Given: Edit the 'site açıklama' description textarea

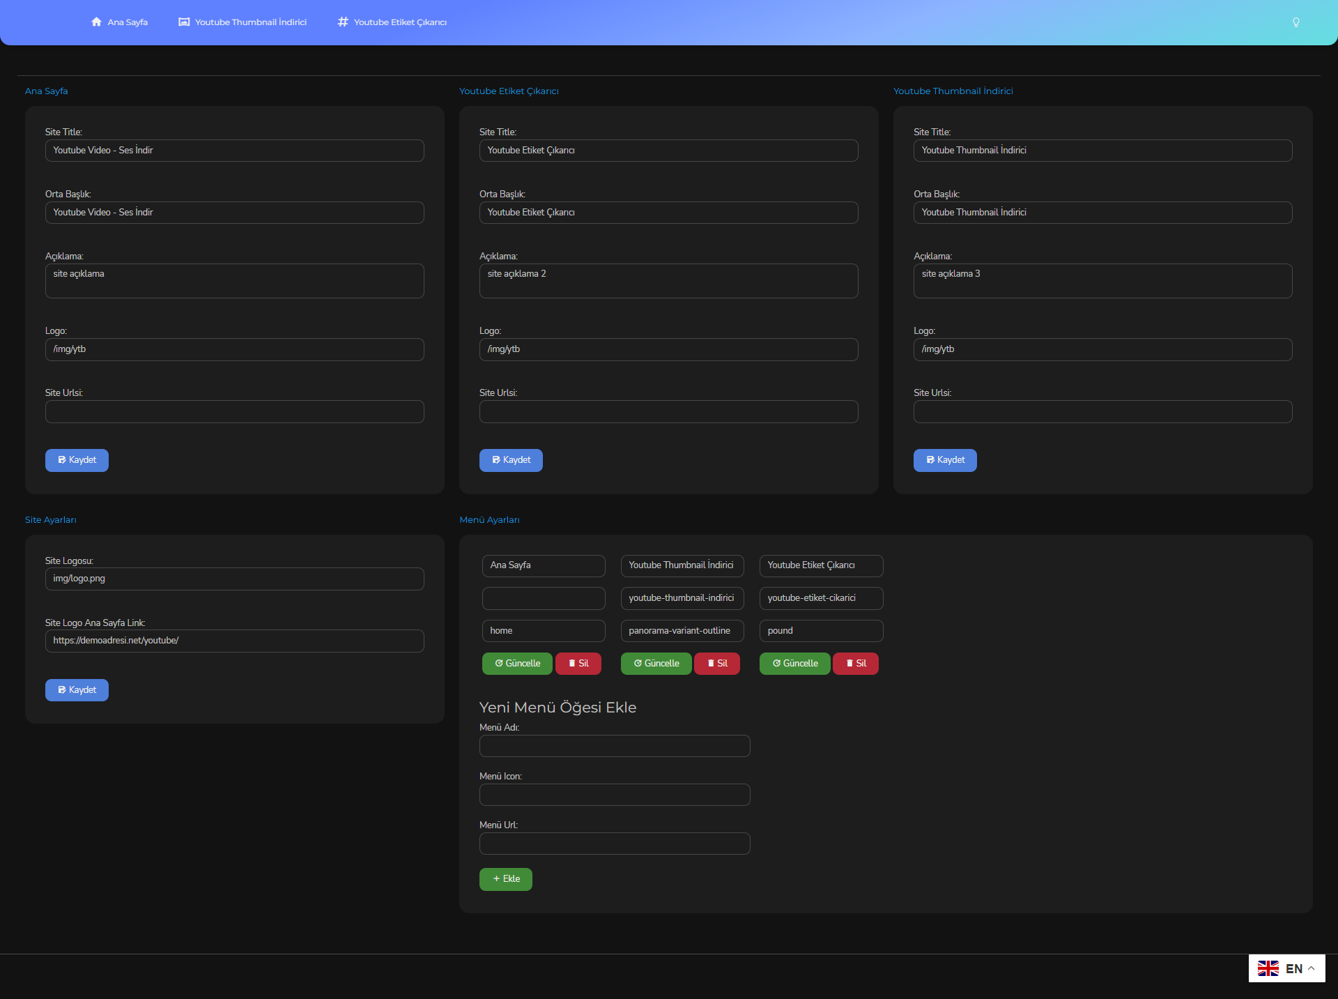Looking at the screenshot, I should coord(235,281).
